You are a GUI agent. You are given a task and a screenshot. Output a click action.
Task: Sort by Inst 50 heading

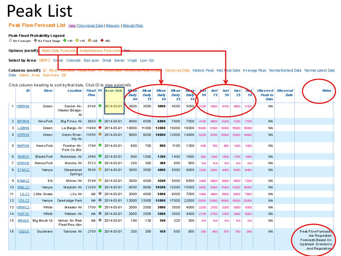click(x=226, y=93)
